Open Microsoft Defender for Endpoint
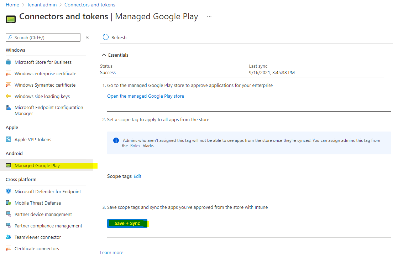This screenshot has height=257, width=393. [x=48, y=191]
